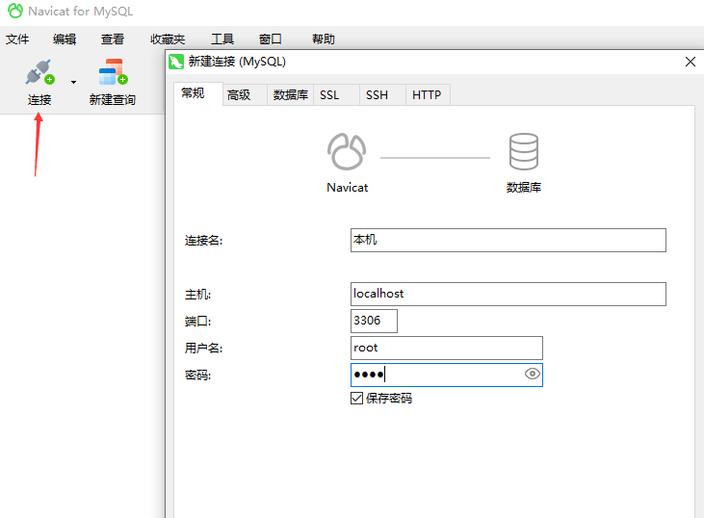Click the database cylinder diagram icon

[x=524, y=152]
